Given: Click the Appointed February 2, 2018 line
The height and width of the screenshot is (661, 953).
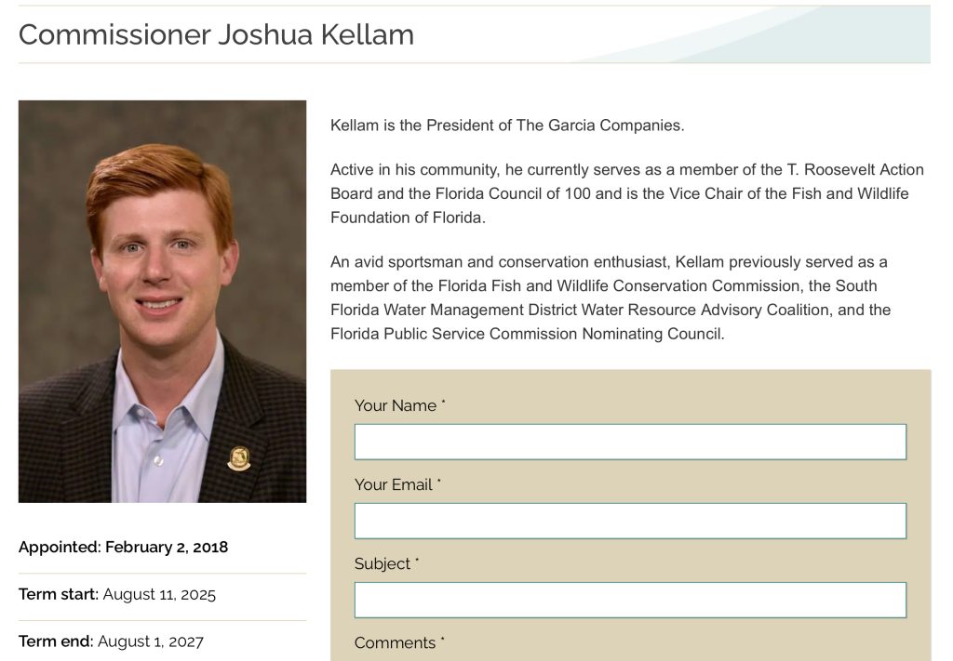Looking at the screenshot, I should 123,547.
